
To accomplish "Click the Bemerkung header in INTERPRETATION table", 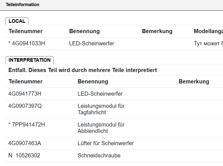I will click(x=194, y=82).
